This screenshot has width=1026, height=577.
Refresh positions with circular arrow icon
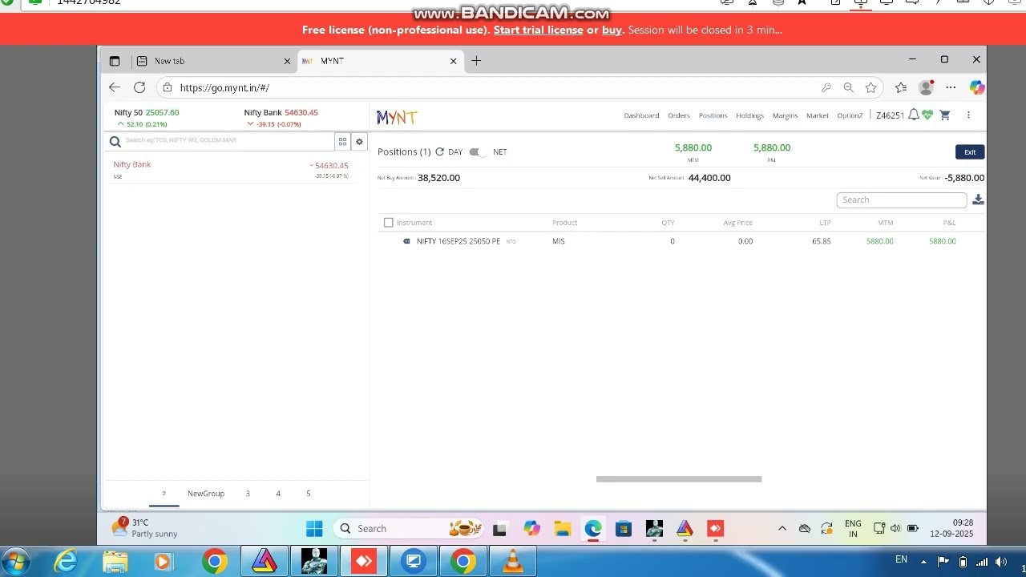[x=439, y=151]
